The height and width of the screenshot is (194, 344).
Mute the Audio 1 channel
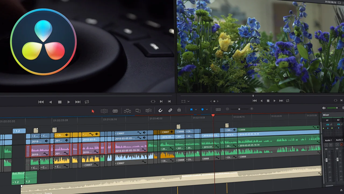click(x=331, y=145)
